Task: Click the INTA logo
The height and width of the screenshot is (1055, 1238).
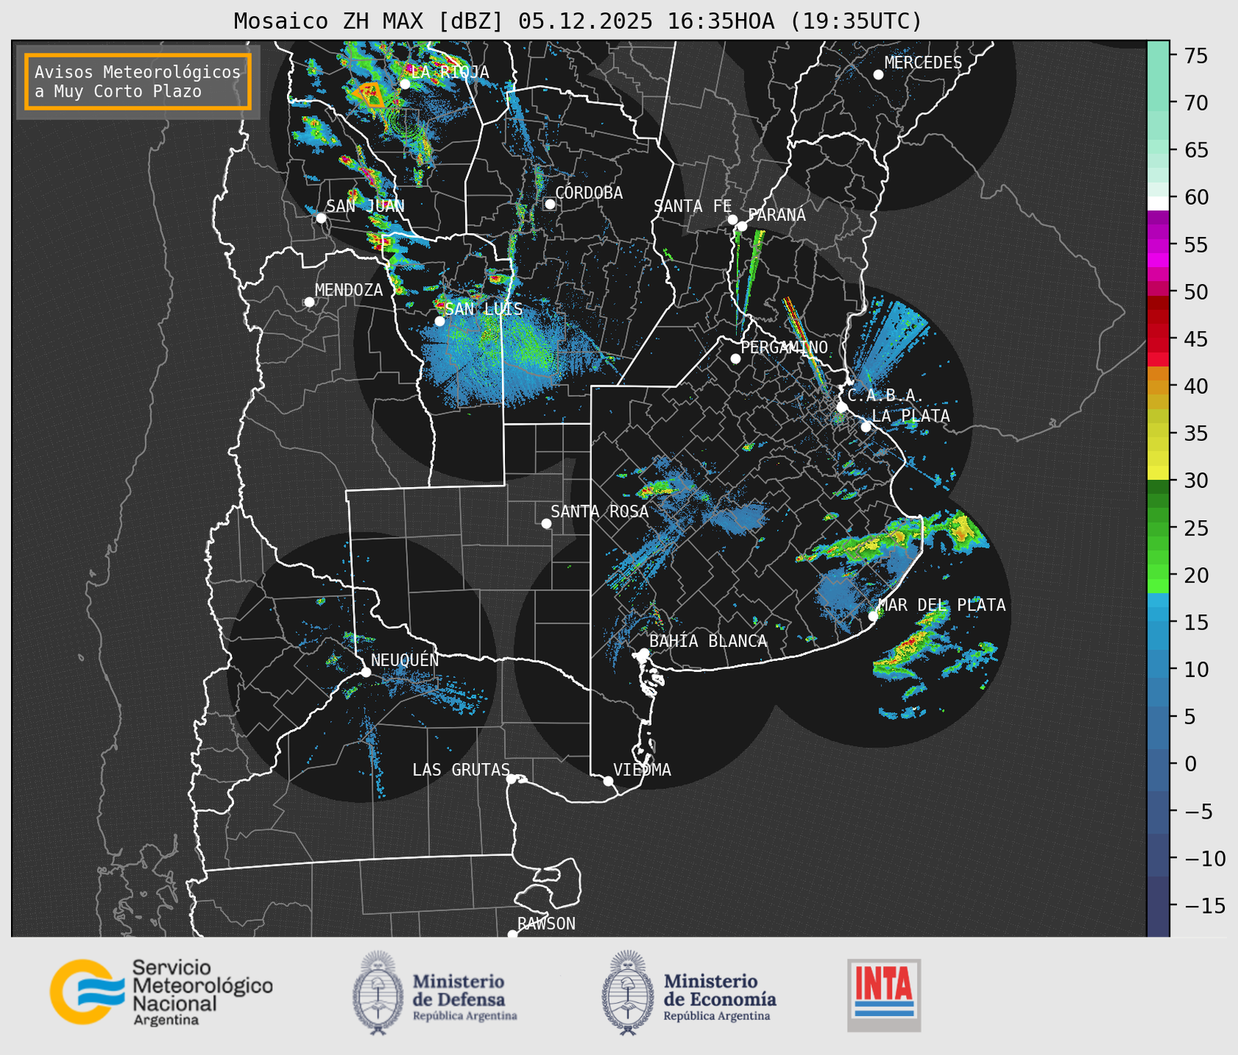Action: [884, 995]
